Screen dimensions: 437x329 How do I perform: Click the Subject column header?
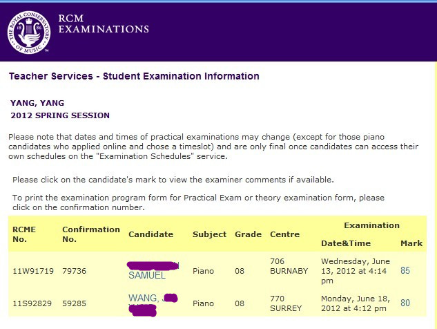209,234
